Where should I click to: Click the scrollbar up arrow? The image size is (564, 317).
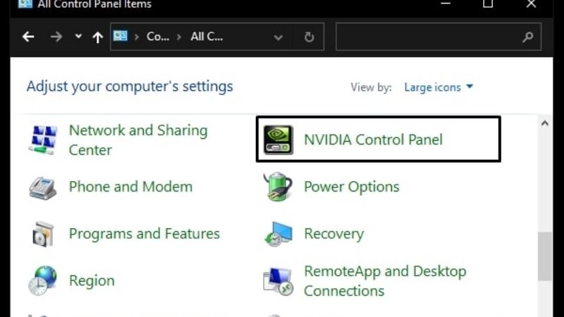(544, 124)
